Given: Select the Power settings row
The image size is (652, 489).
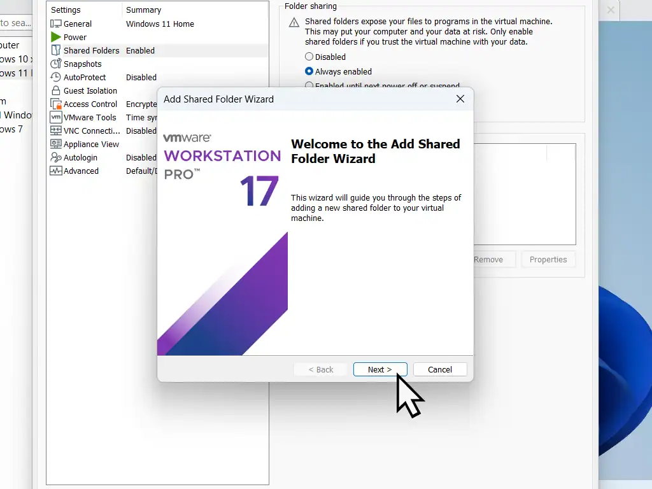Looking at the screenshot, I should tap(158, 37).
